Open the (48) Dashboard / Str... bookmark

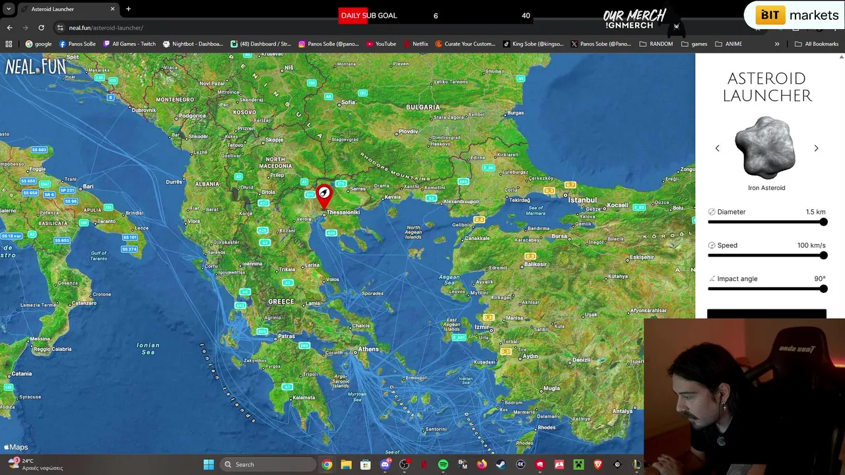coord(261,44)
